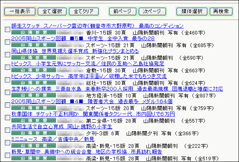Open 媒体選択 media selection
Viewport: 239px width, 162px height.
[192, 11]
